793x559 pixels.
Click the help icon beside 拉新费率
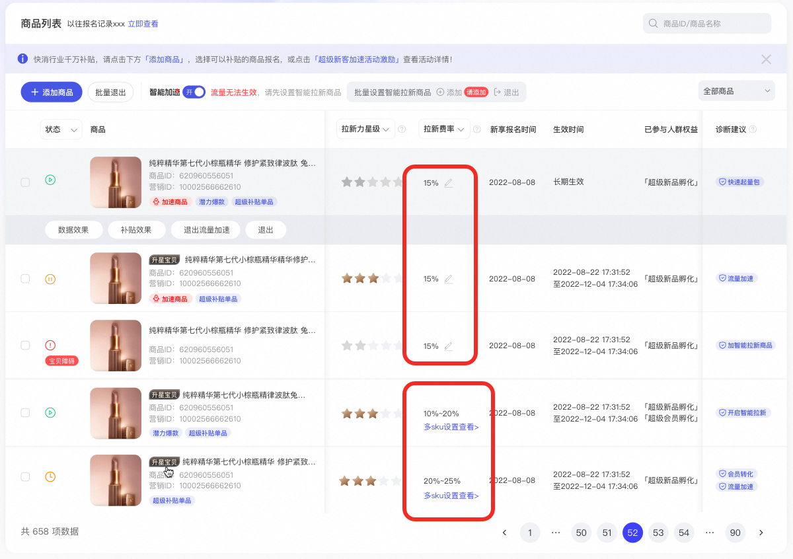point(477,130)
